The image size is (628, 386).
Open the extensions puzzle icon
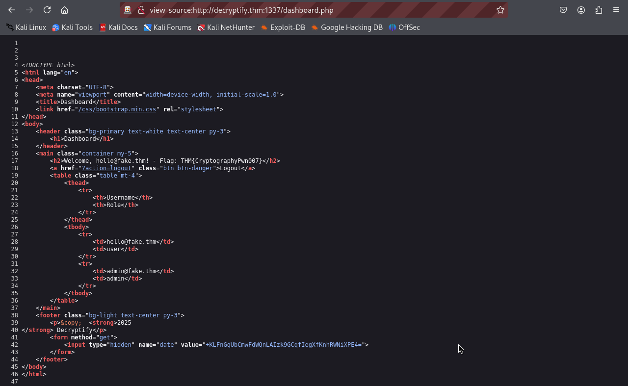[599, 10]
